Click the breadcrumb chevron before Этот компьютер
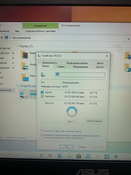 (10, 38)
